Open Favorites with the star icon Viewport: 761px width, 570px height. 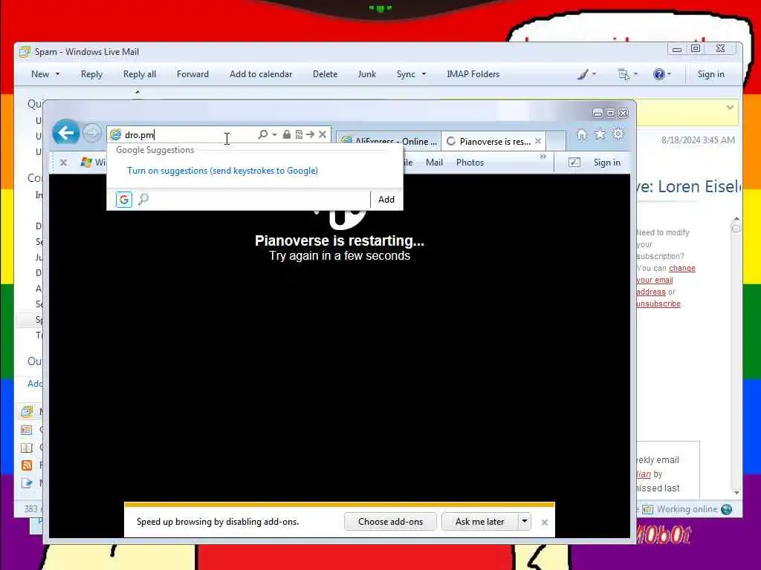tap(600, 134)
